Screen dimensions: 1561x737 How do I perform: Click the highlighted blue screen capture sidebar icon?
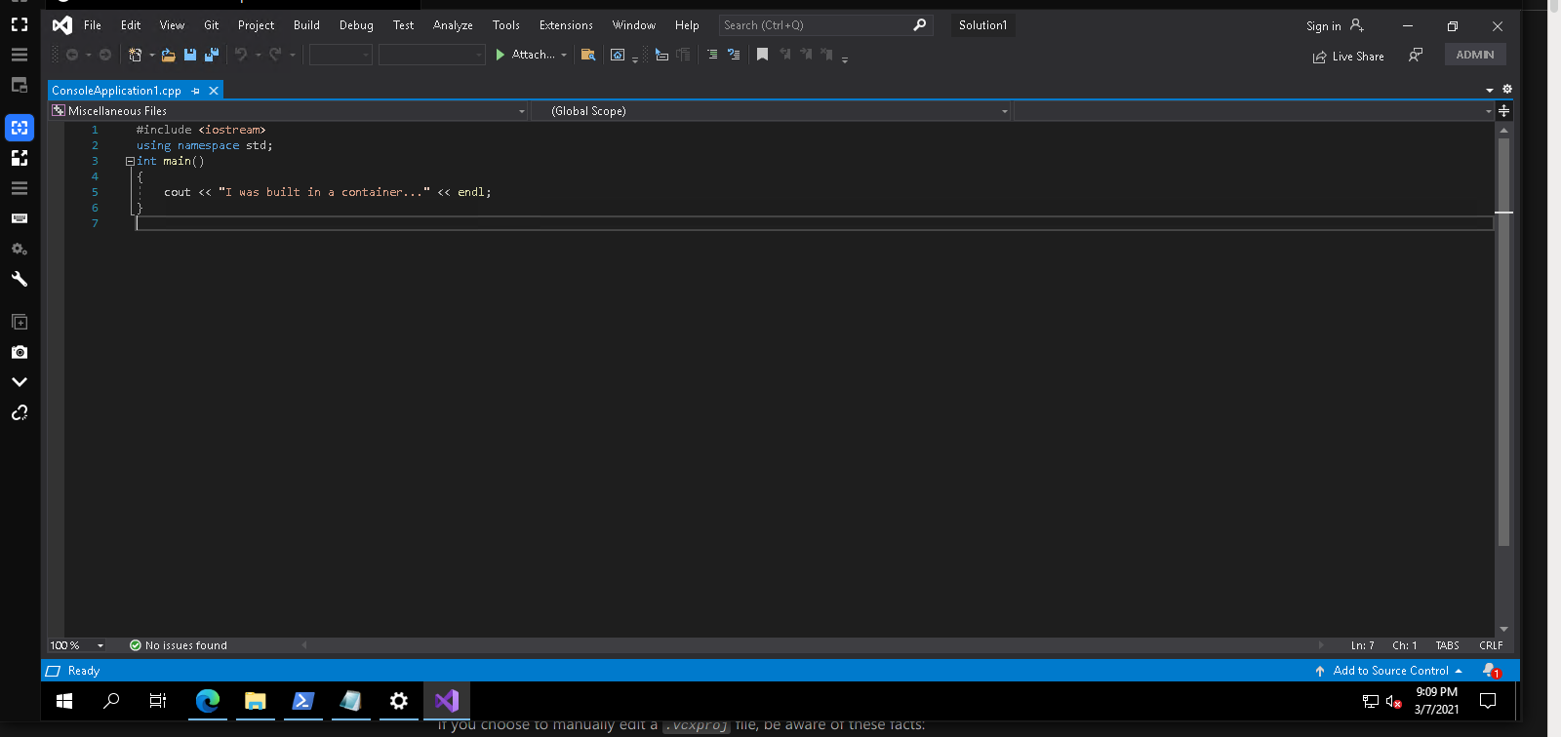click(20, 128)
